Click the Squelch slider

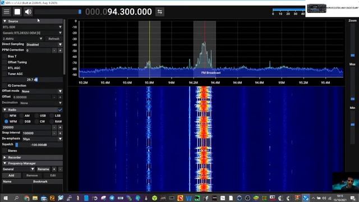[39, 145]
